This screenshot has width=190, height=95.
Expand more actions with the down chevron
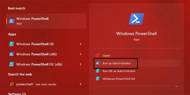176,86
